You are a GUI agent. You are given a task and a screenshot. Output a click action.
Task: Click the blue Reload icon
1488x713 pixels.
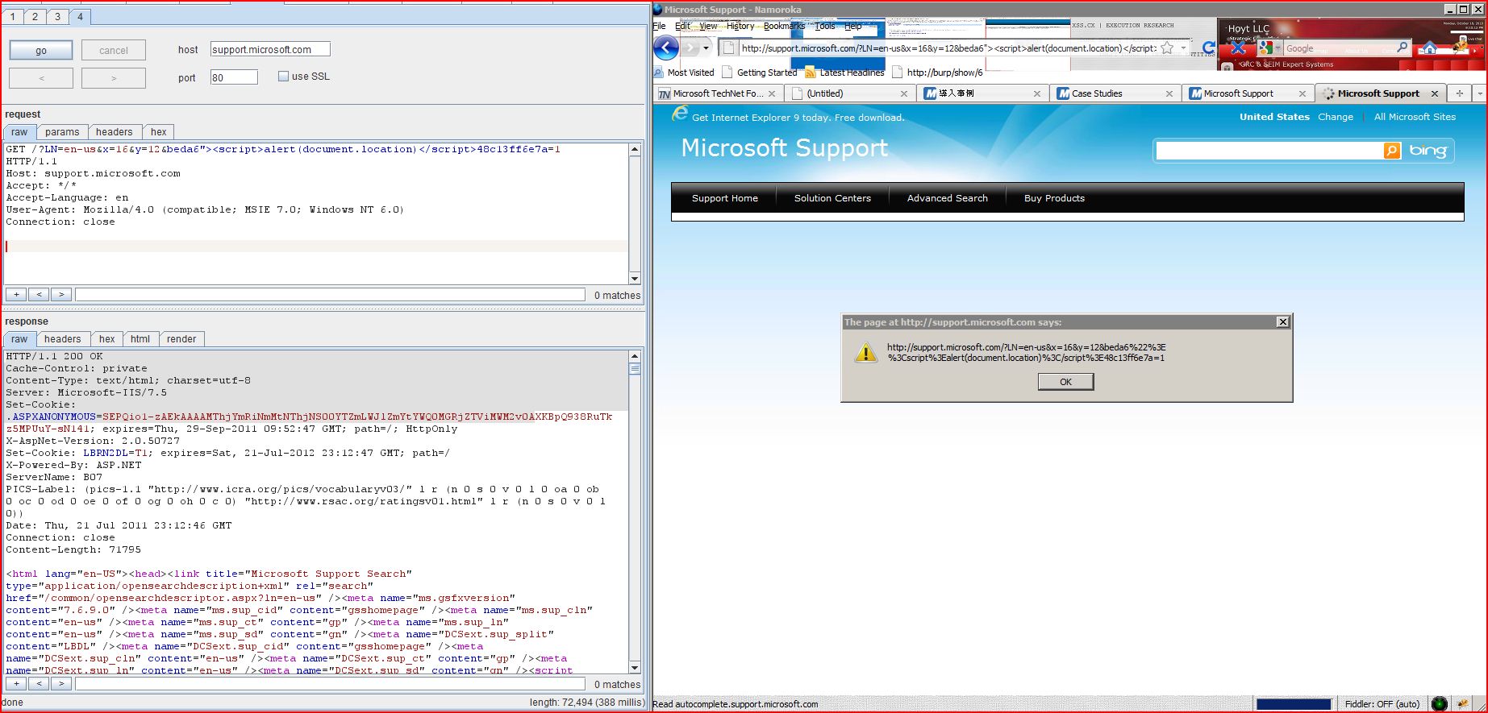(x=1208, y=48)
